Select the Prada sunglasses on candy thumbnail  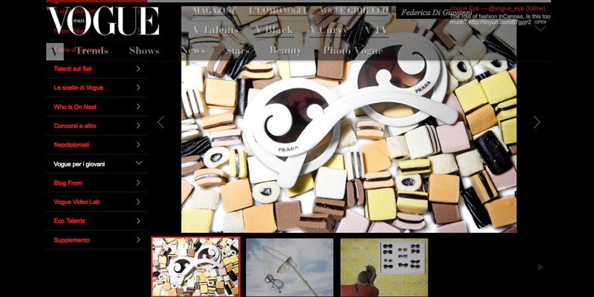click(x=195, y=267)
